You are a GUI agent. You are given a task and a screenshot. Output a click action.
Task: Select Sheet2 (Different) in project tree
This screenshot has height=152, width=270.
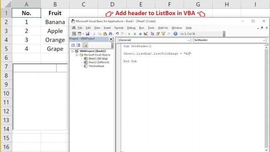point(99,62)
